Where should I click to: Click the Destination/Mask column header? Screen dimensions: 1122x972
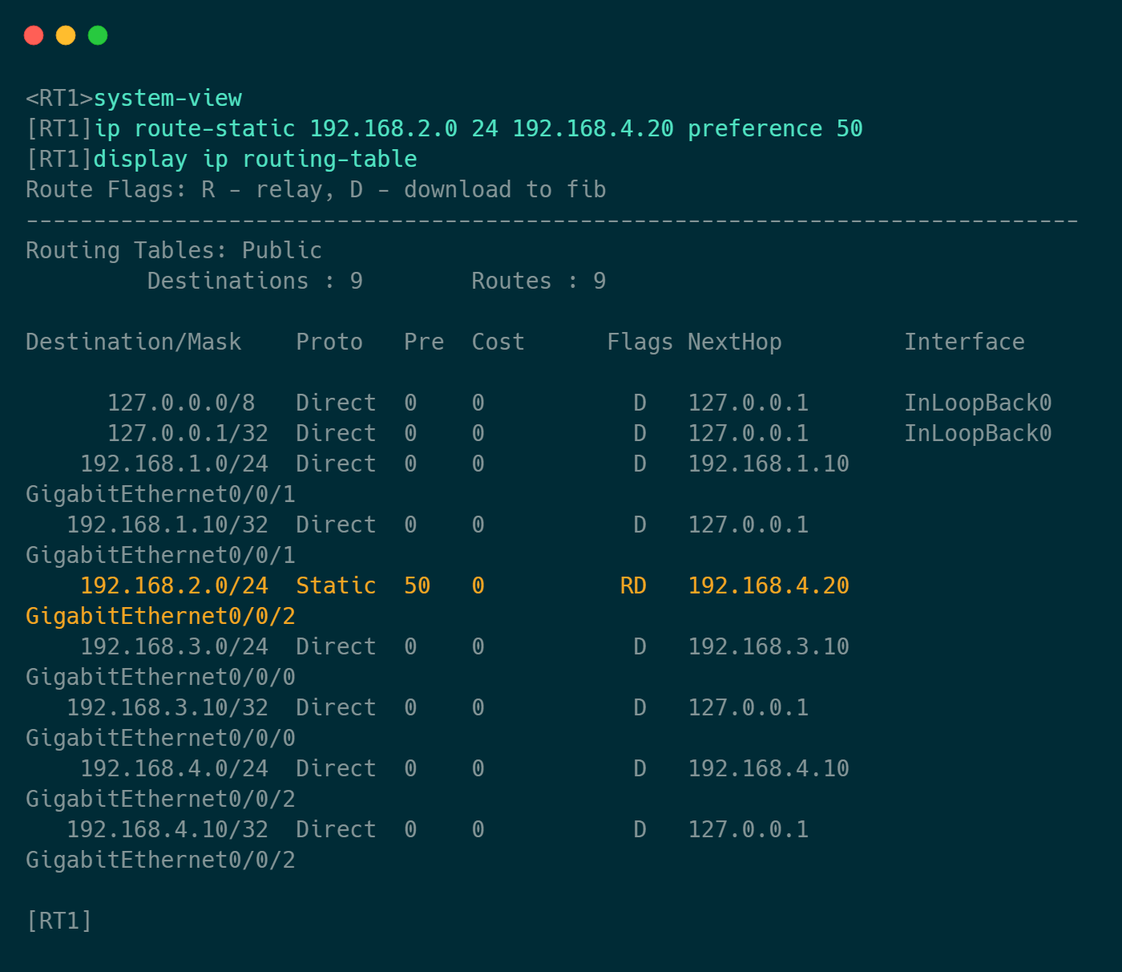[133, 342]
